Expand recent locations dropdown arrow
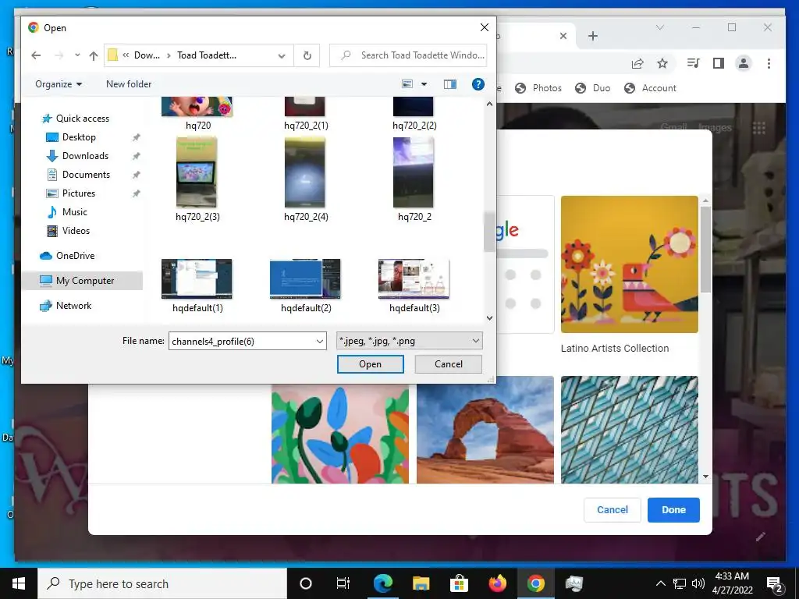 (77, 55)
